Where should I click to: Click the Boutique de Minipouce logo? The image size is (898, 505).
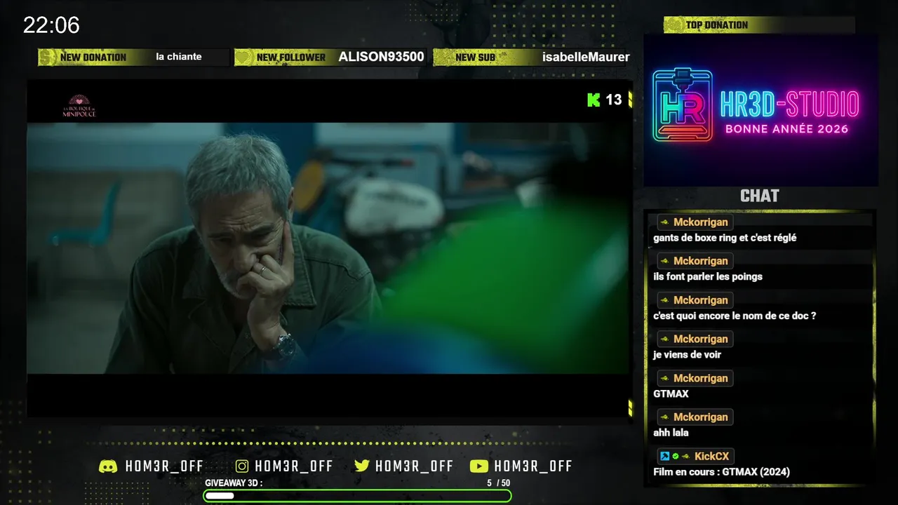79,105
